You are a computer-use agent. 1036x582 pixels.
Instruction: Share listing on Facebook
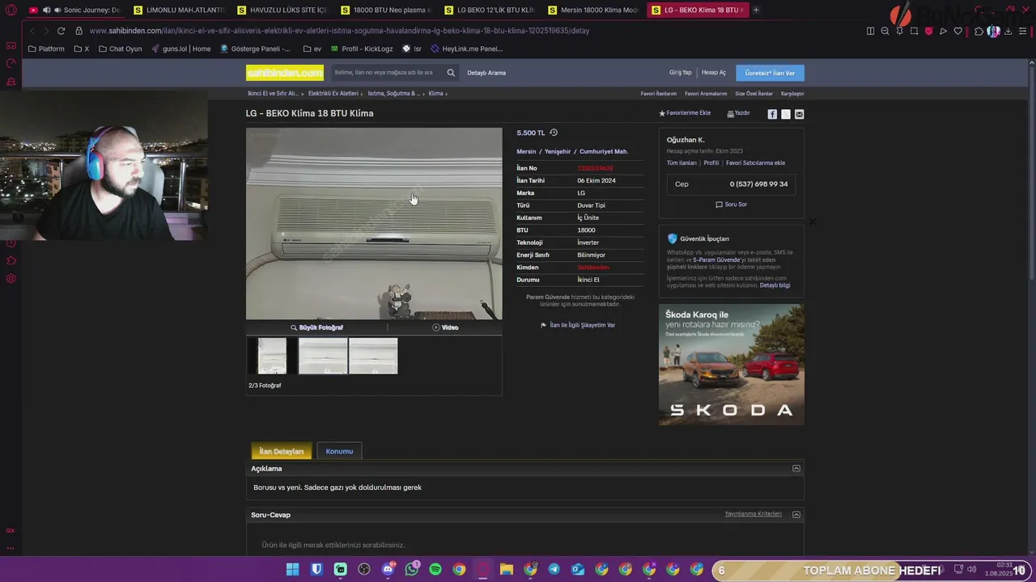pos(772,114)
